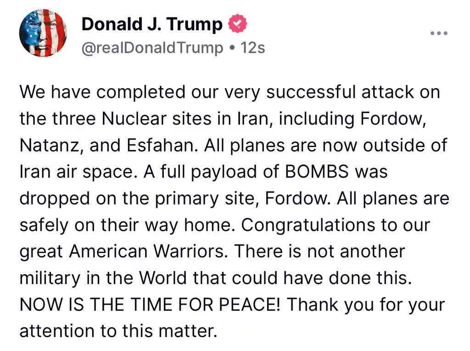This screenshot has width=470, height=351.
Task: Click the opening line We have completed
Action: pos(102,92)
